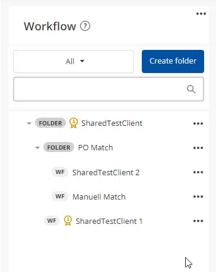Open more options for Manuell Match workflow
Image resolution: width=216 pixels, height=272 pixels.
coord(198,197)
